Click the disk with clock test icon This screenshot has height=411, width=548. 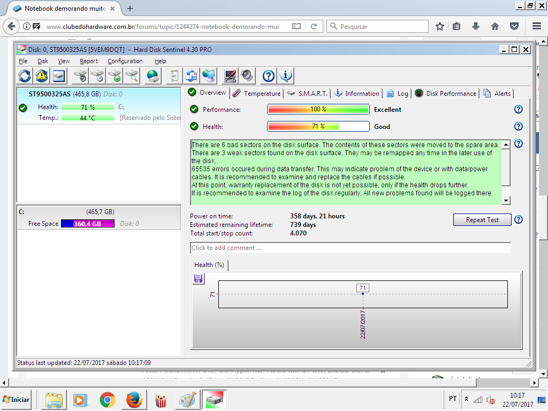pos(97,76)
